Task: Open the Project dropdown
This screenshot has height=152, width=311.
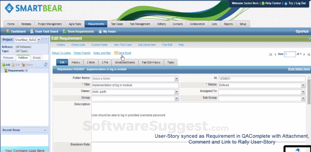Action: 39,40
